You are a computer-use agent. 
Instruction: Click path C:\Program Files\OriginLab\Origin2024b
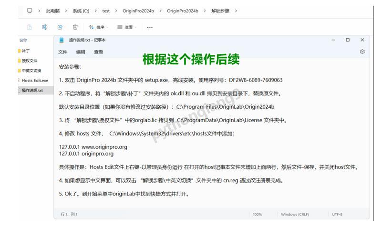coord(225,107)
